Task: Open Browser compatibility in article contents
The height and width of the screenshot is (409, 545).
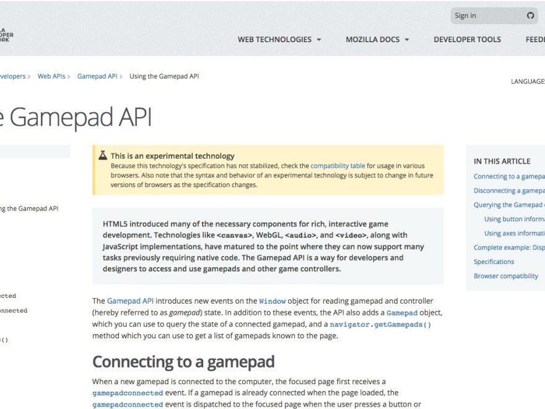Action: [505, 276]
